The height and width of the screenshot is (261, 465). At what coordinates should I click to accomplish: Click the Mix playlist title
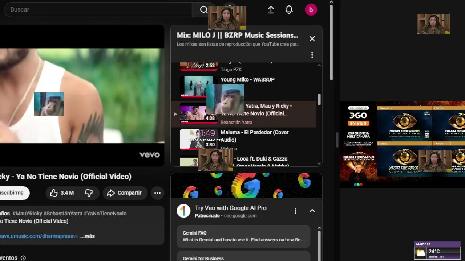(238, 35)
